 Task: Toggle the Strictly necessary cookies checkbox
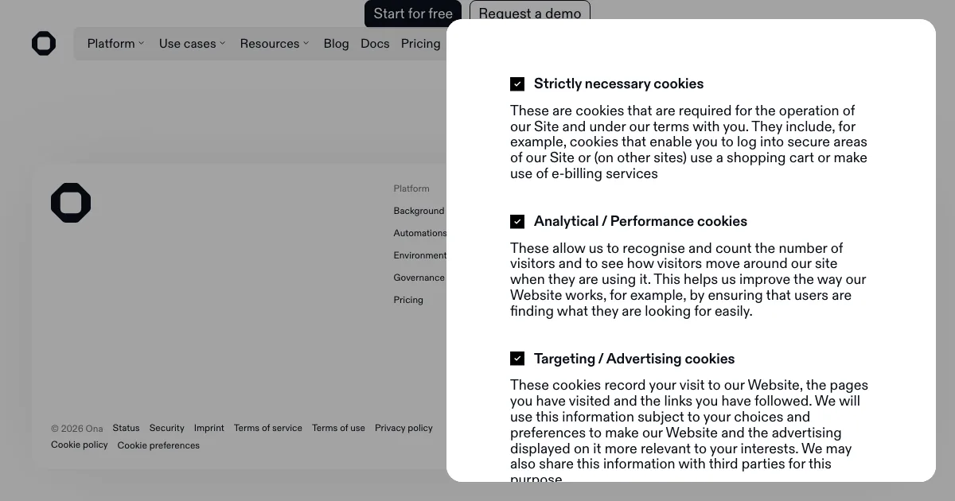pyautogui.click(x=517, y=84)
